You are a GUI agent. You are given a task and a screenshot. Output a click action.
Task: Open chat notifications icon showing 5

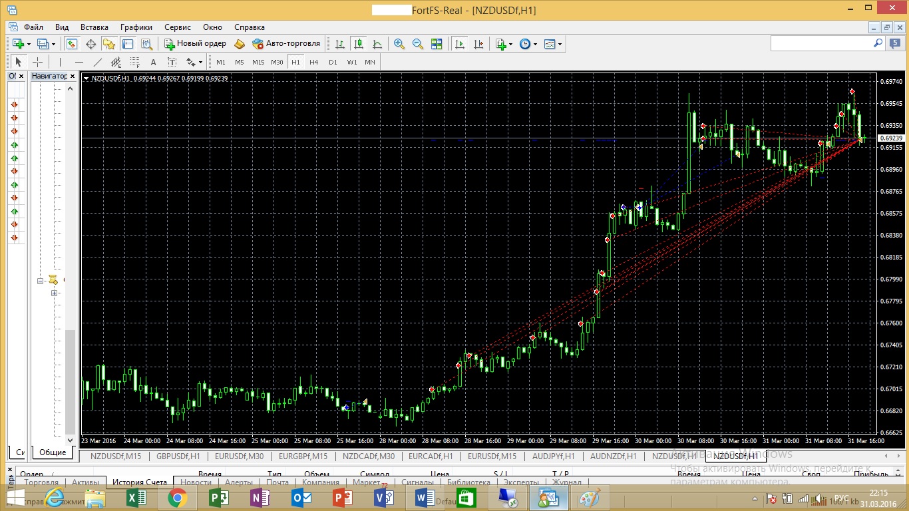(x=895, y=43)
